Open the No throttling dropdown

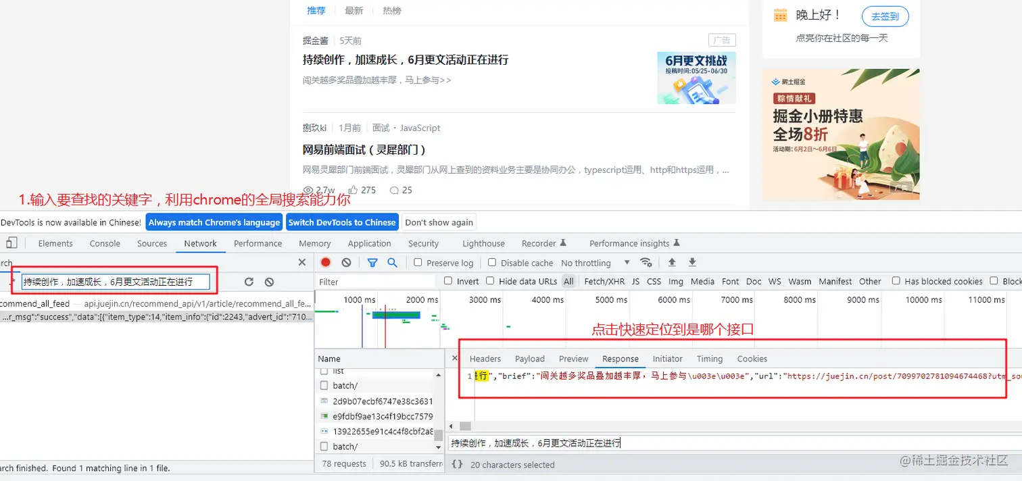(595, 263)
